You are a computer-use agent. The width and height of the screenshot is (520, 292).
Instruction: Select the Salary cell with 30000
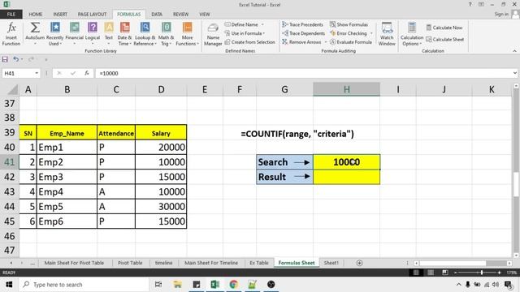tap(161, 207)
